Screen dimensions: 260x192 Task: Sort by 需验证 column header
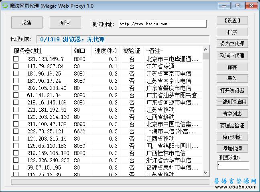tap(132, 51)
